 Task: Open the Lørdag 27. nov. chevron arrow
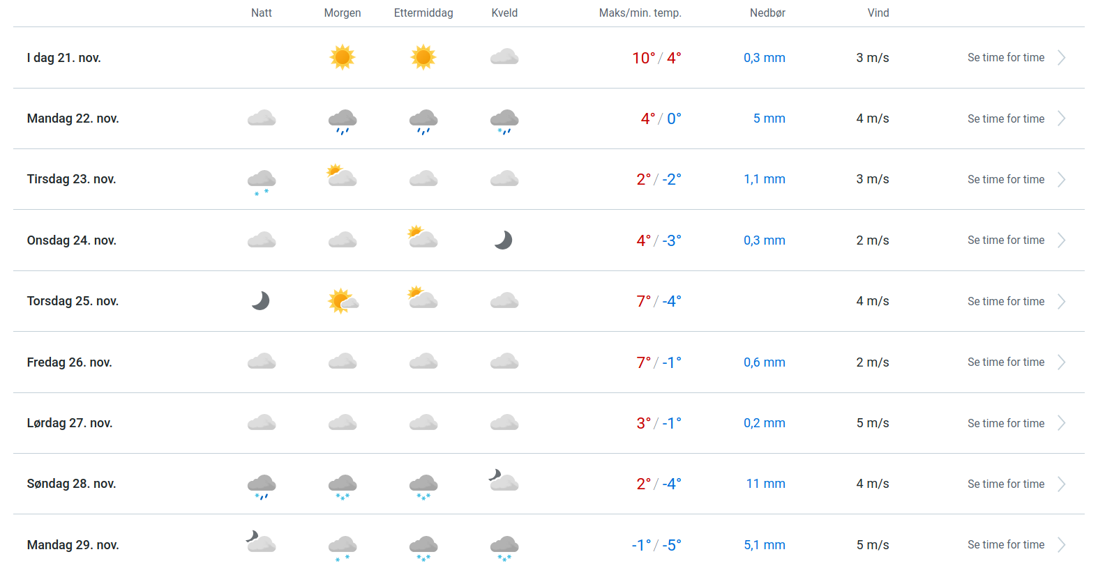[1061, 423]
